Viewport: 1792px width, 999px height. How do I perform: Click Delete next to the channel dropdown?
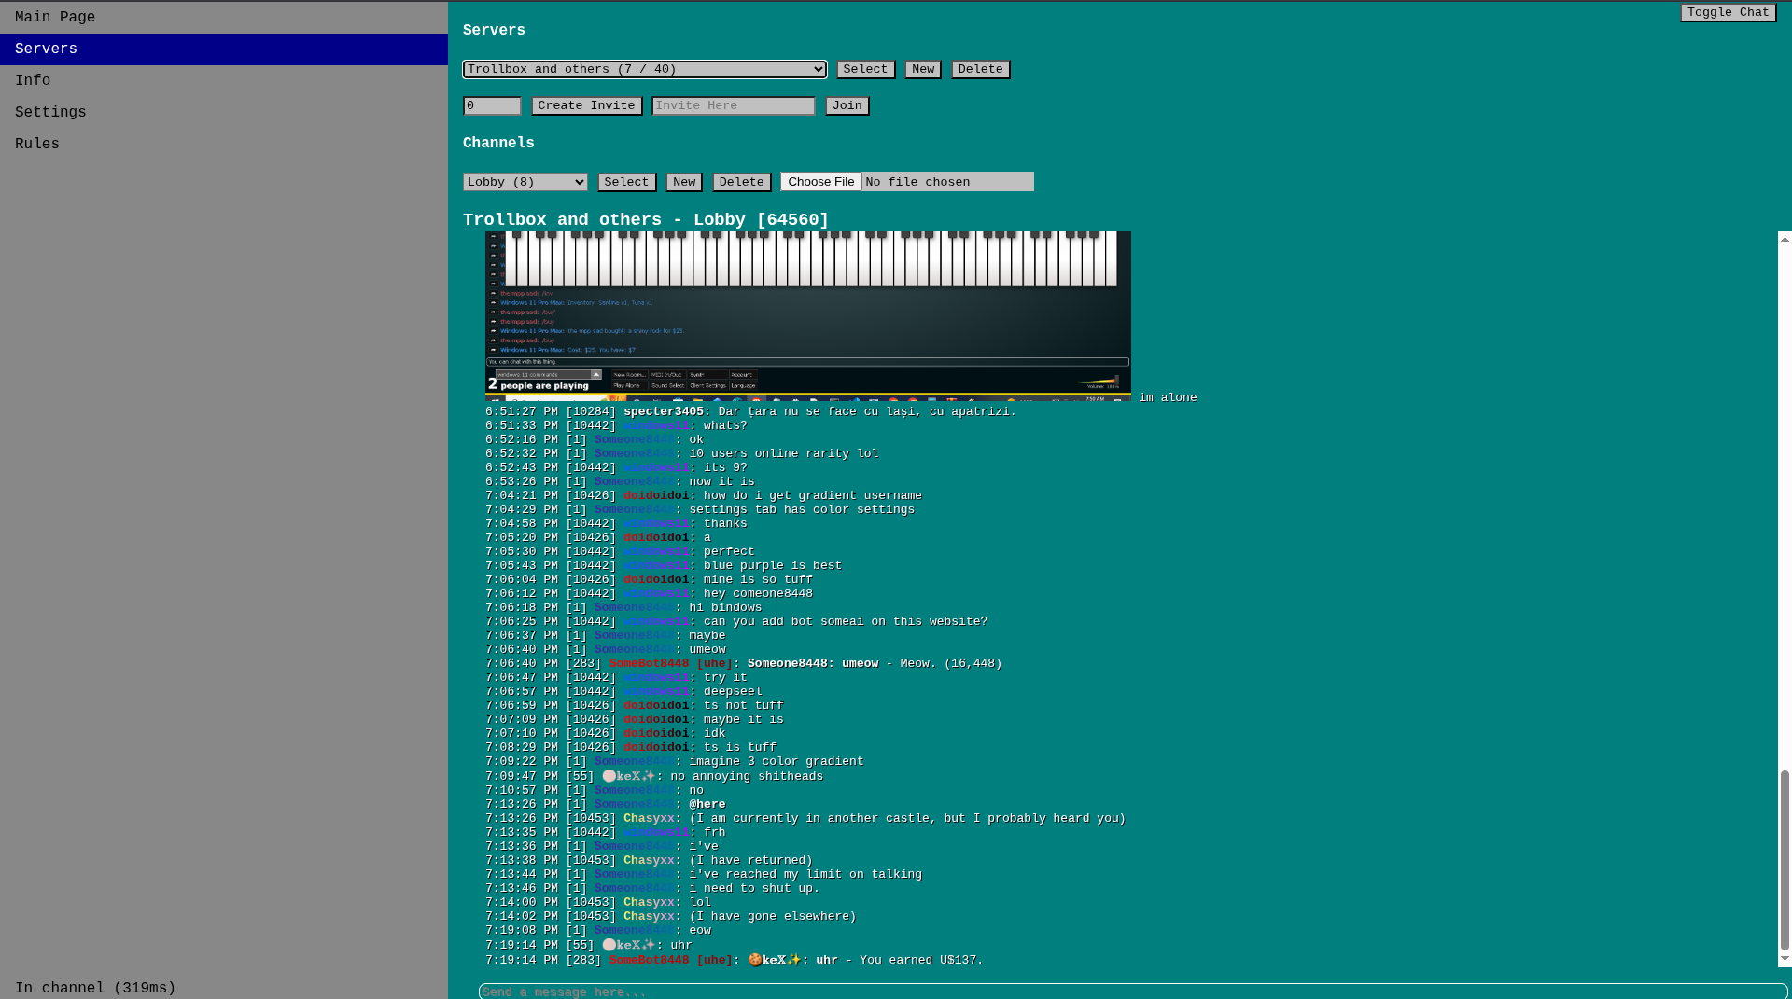tap(741, 182)
